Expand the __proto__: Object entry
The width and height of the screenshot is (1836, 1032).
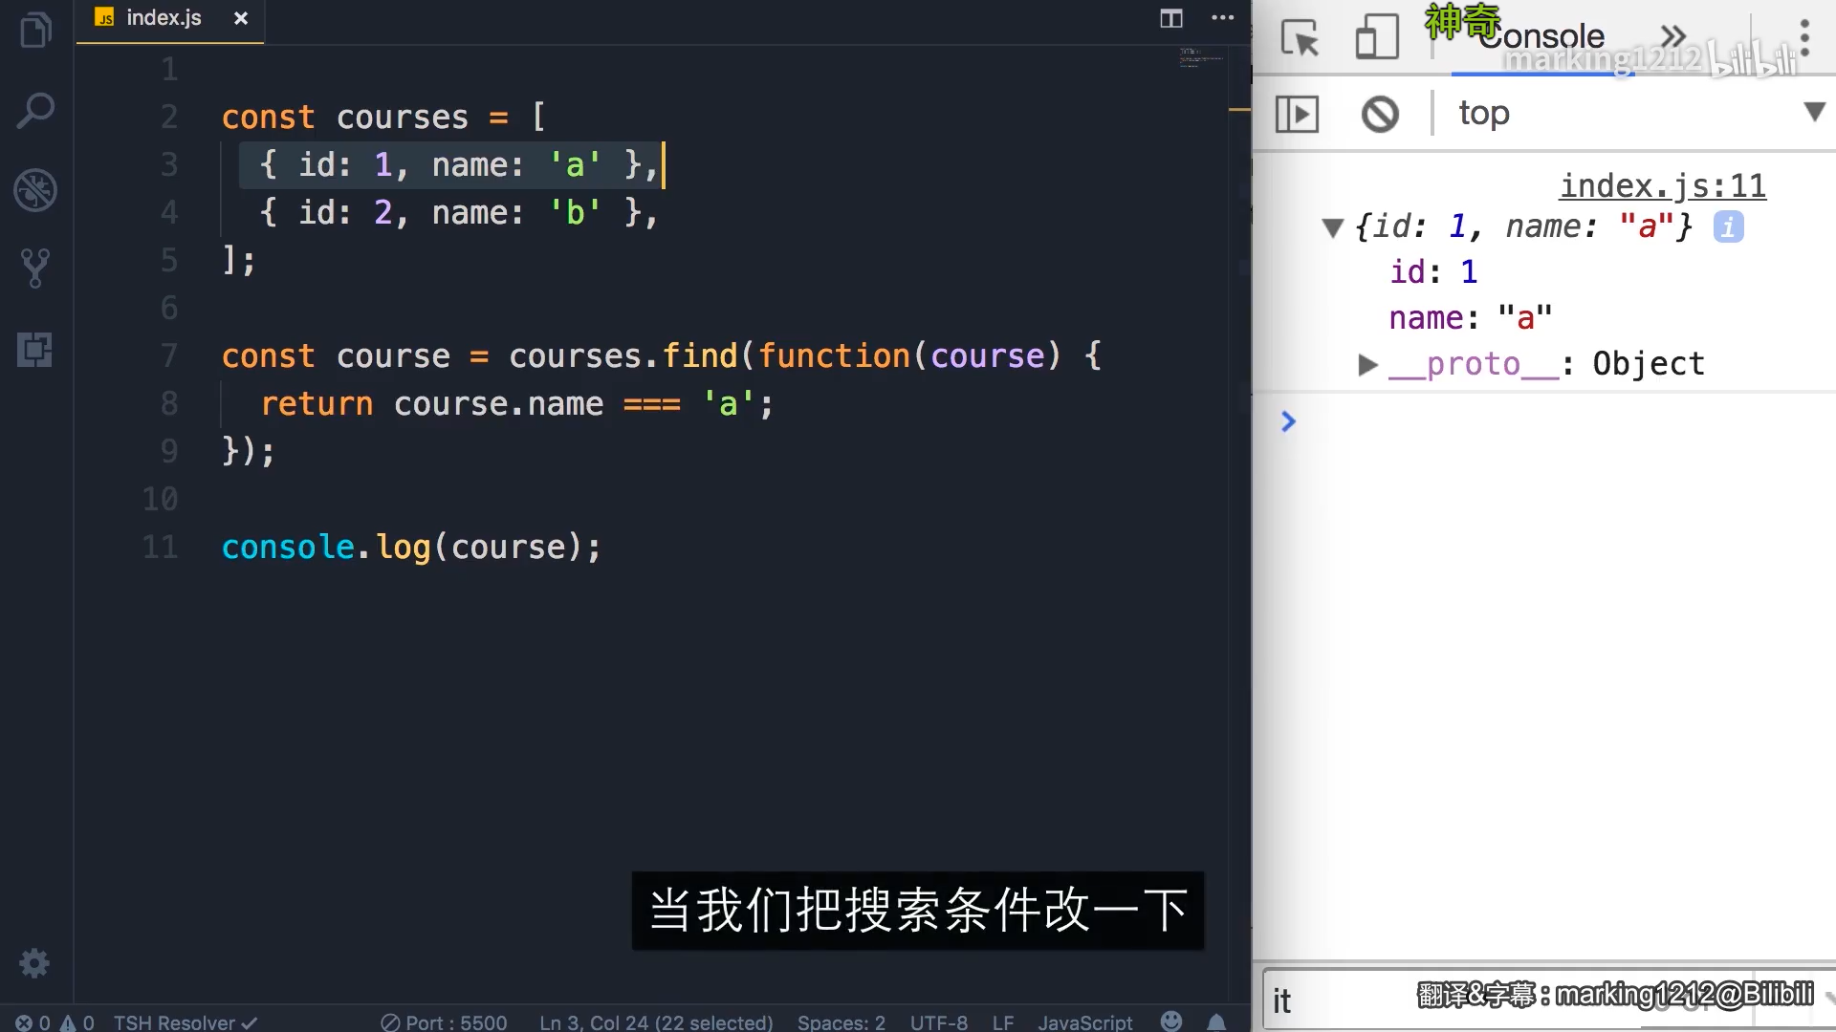1367,364
